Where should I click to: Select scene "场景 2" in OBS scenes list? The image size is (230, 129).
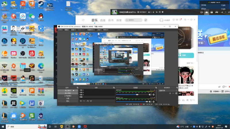point(97,90)
